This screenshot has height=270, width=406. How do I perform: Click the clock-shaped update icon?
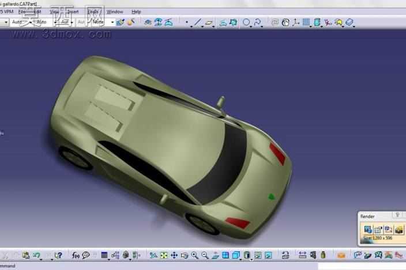pyautogui.click(x=285, y=22)
